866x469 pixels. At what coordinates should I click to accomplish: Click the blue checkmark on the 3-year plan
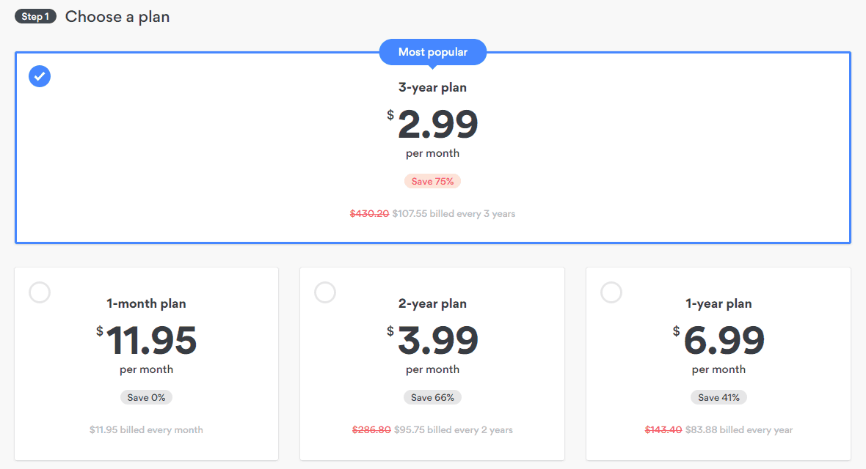tap(40, 76)
